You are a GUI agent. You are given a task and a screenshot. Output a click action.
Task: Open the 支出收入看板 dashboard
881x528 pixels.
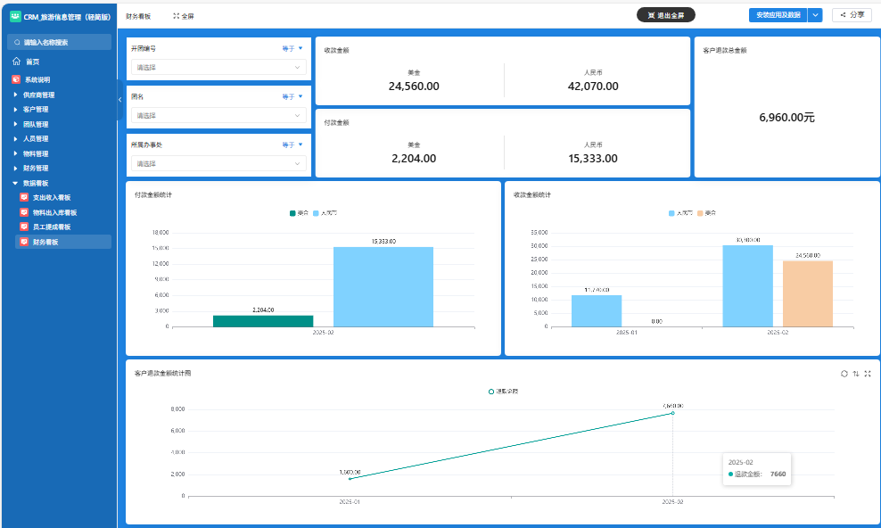[x=51, y=197]
